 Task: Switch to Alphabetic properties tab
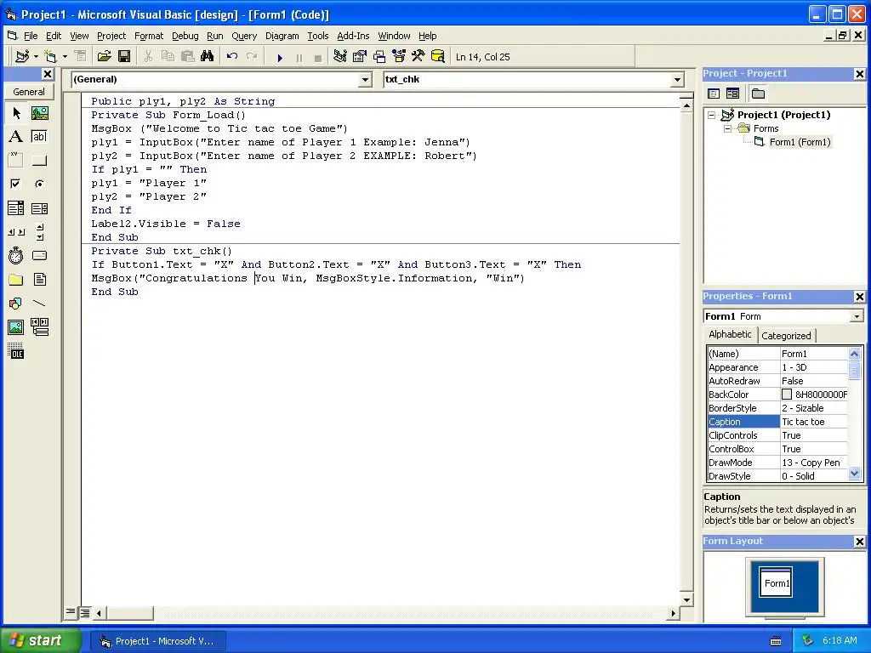tap(729, 334)
